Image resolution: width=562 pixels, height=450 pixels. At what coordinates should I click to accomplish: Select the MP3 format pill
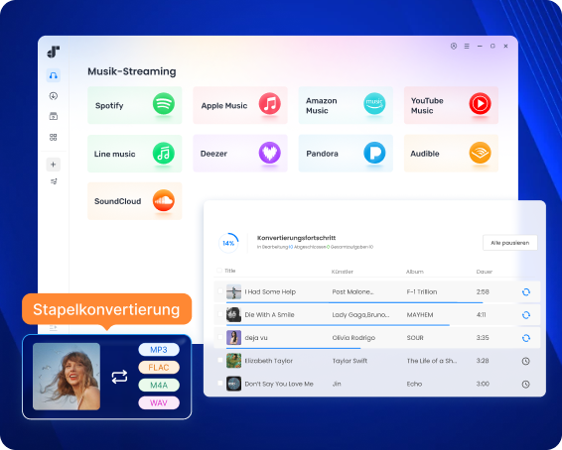[x=159, y=350]
